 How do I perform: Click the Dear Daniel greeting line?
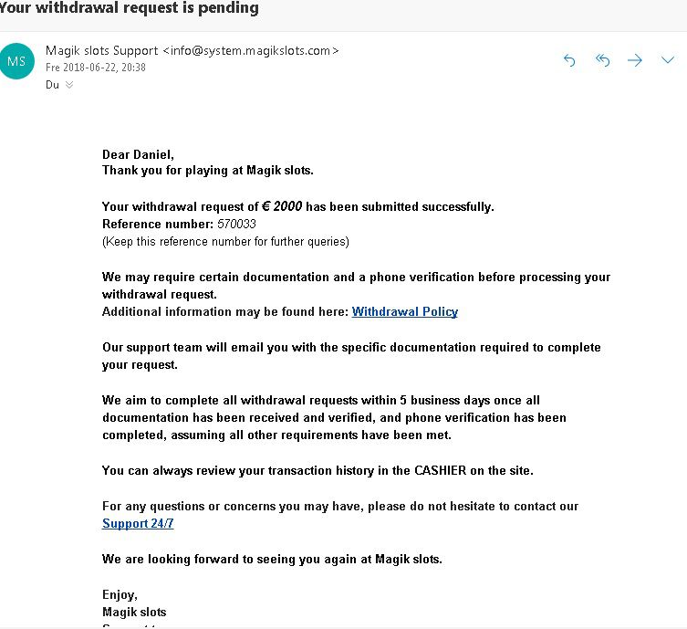[x=138, y=154]
